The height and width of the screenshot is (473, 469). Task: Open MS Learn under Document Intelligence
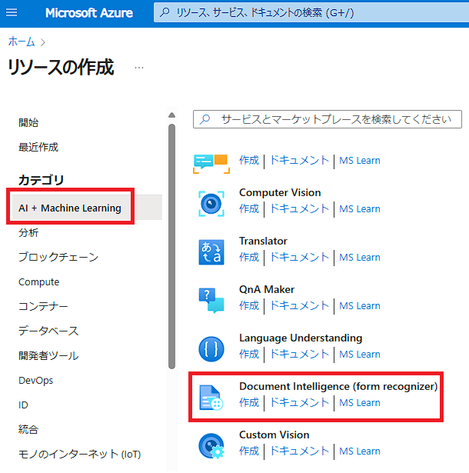coord(360,403)
